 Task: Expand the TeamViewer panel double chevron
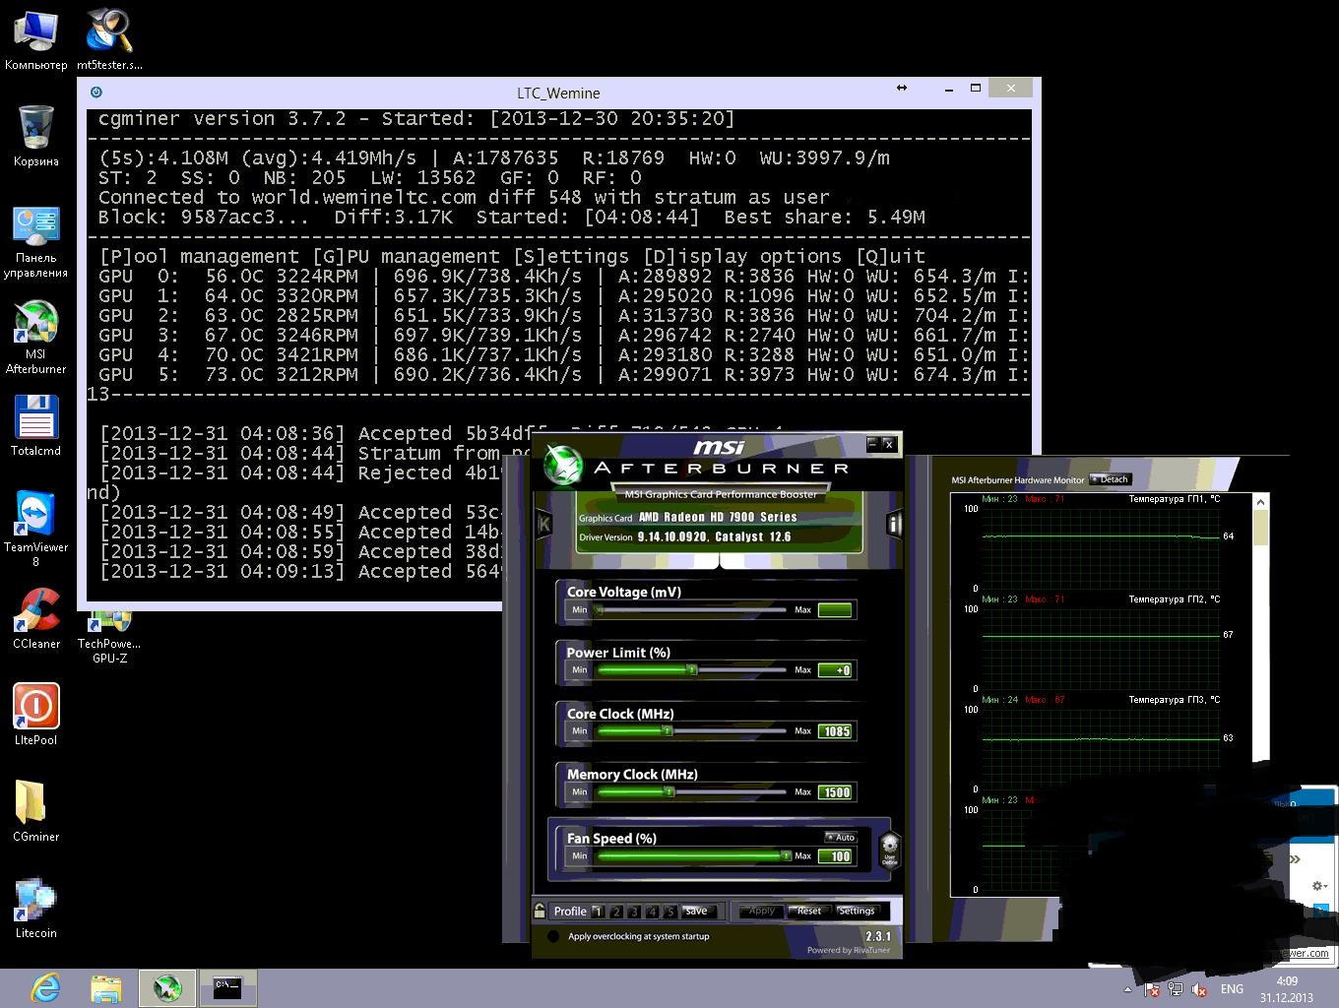click(1294, 859)
